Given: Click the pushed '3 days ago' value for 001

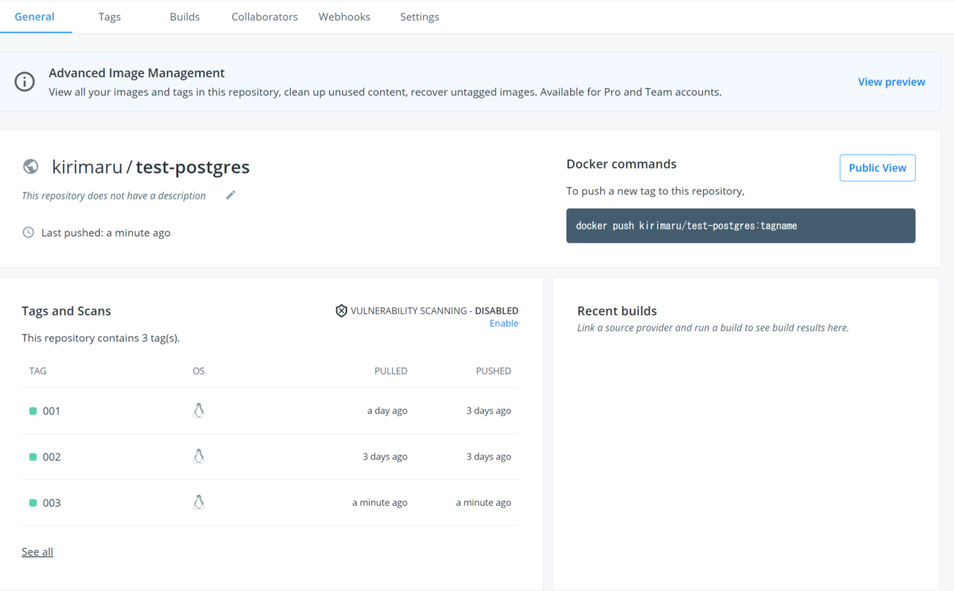Looking at the screenshot, I should tap(488, 411).
